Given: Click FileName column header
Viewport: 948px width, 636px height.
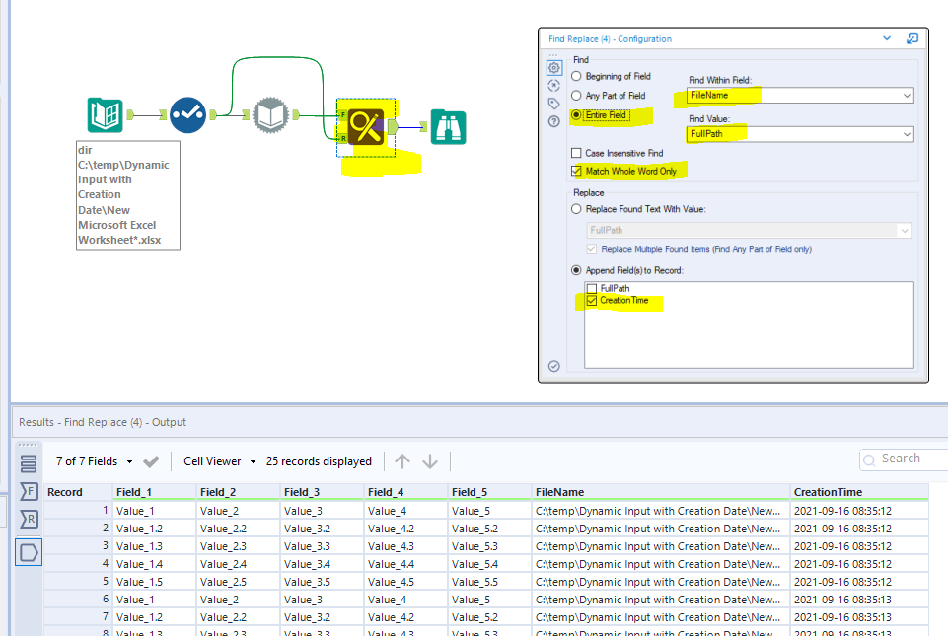Looking at the screenshot, I should 661,492.
